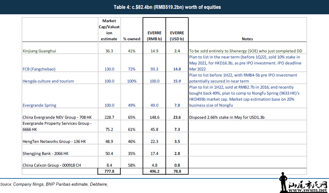Viewport: 329px width, 193px height.
Task: Select the 'Notes' column header
Action: point(247,39)
